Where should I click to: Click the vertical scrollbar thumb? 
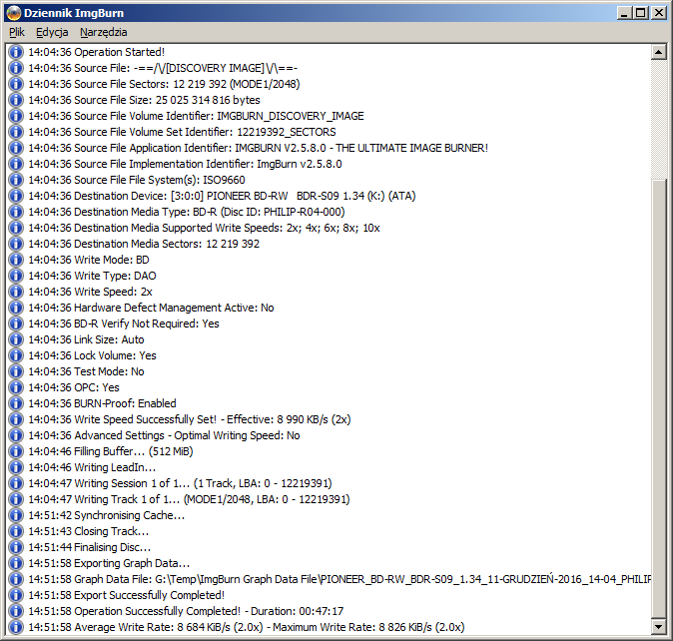tap(658, 397)
